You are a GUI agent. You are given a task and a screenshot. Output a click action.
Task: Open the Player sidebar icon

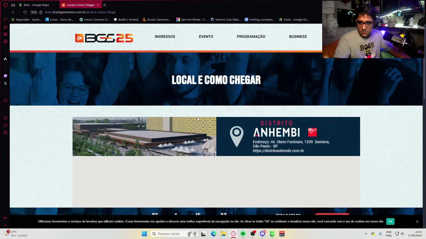(x=5, y=101)
